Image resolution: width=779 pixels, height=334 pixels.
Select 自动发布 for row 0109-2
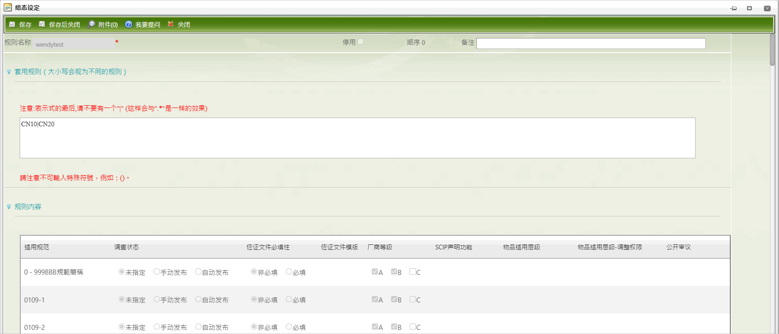pyautogui.click(x=198, y=327)
